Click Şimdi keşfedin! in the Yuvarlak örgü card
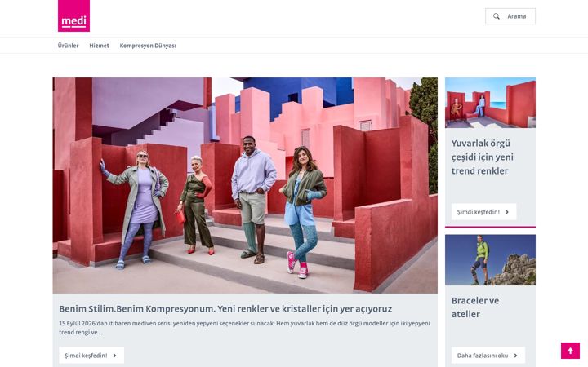 [x=483, y=212]
